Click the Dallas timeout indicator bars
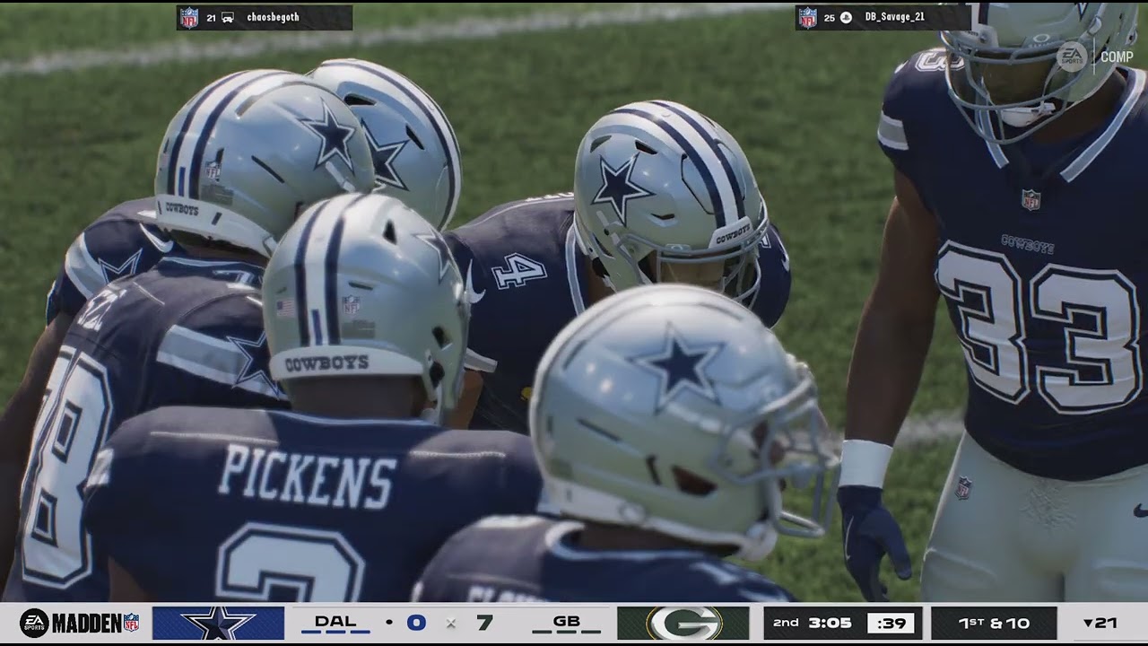The image size is (1148, 646). 335,633
